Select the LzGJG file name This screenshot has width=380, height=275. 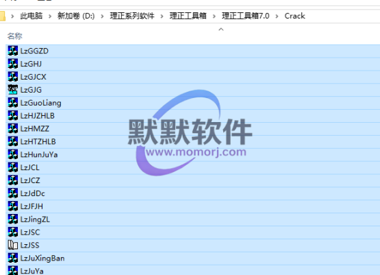[x=31, y=90]
